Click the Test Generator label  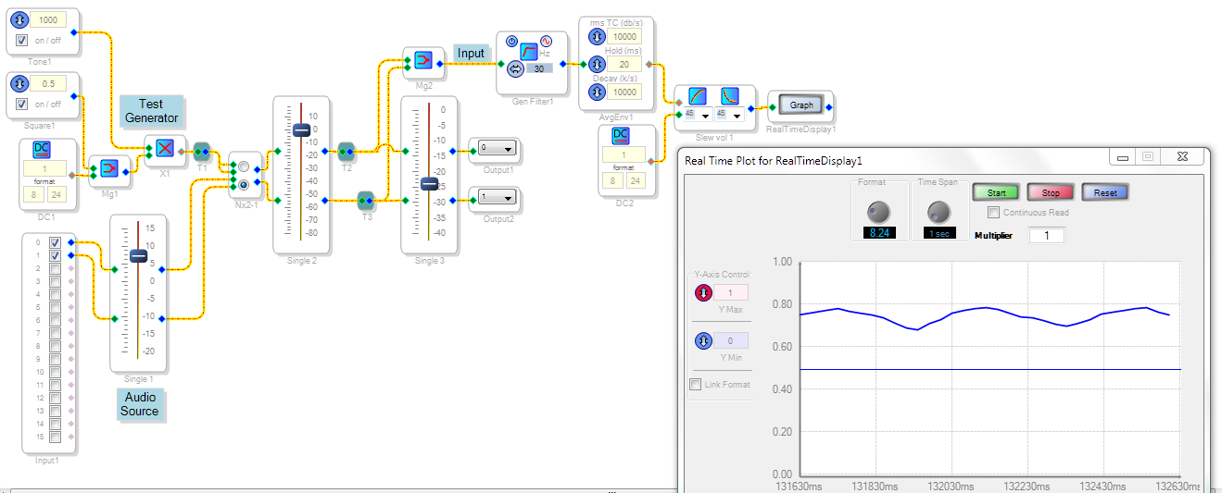(152, 111)
